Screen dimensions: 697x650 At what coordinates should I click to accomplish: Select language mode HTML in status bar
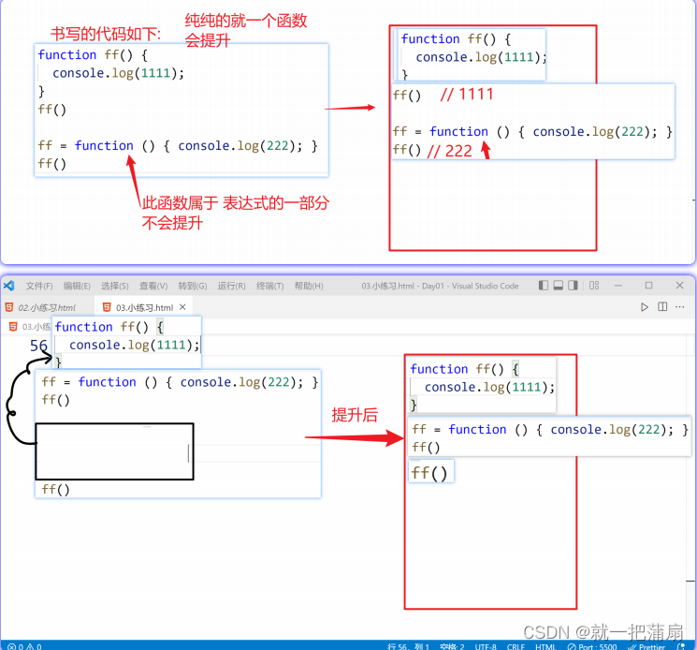[545, 646]
